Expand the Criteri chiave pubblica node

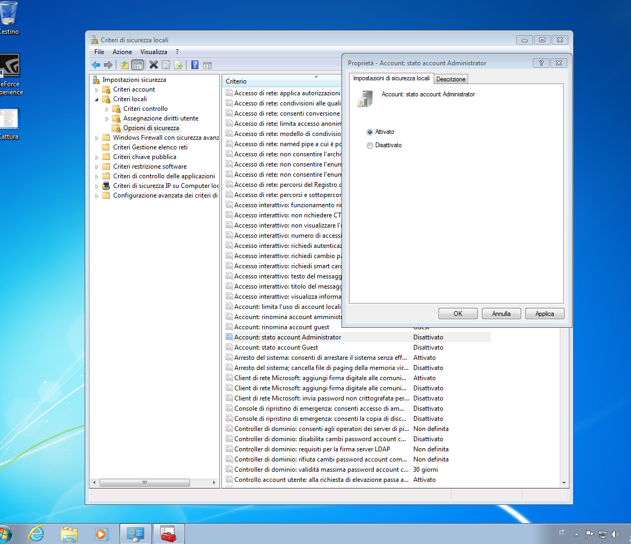(x=97, y=157)
